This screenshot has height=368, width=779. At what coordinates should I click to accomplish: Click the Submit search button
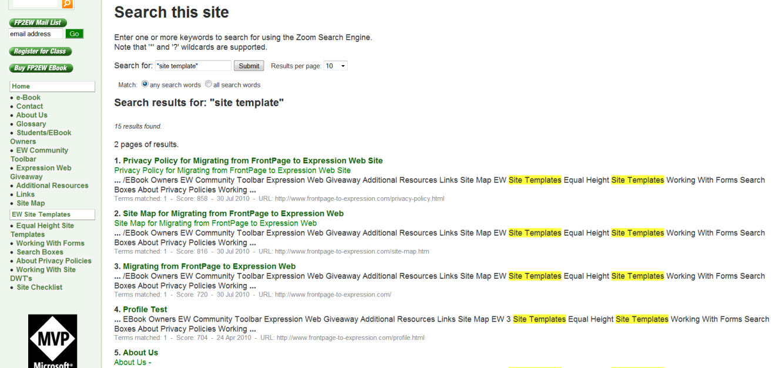coord(249,66)
